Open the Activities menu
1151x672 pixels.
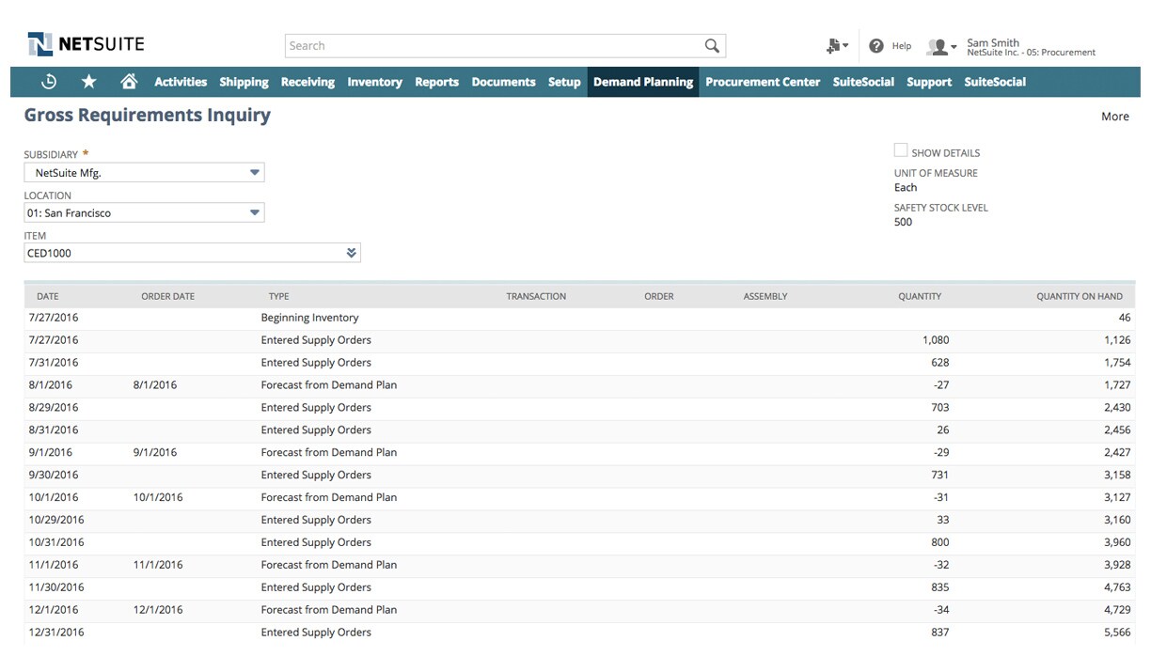pyautogui.click(x=181, y=82)
